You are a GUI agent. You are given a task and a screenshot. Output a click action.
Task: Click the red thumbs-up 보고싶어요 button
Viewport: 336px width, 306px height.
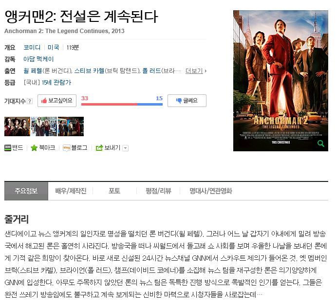tap(57, 101)
